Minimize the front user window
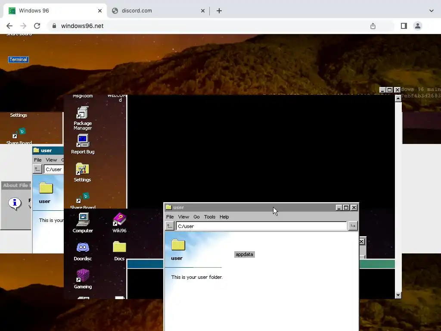 [339, 207]
